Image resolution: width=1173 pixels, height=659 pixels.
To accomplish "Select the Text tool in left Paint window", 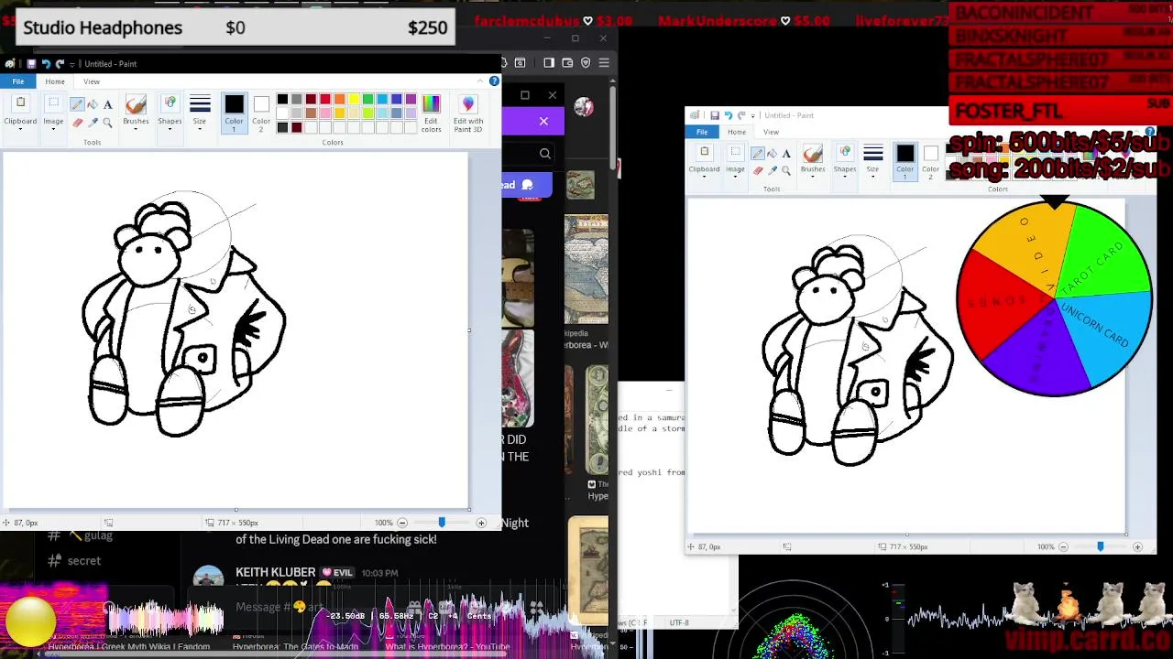I will [x=107, y=104].
